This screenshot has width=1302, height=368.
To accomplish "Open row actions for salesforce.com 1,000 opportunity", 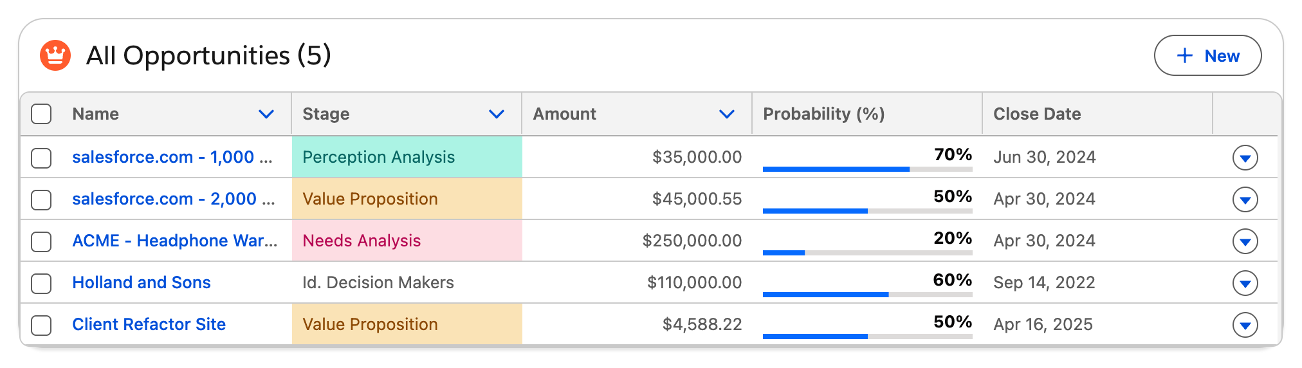I will click(x=1245, y=158).
